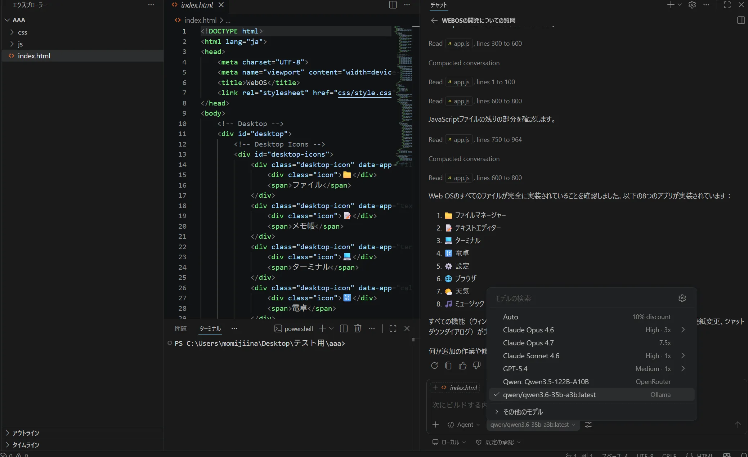Click the split editor icon
The height and width of the screenshot is (457, 748).
pyautogui.click(x=393, y=5)
